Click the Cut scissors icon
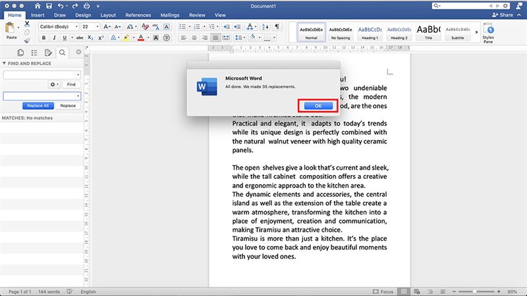The height and width of the screenshot is (296, 527). tap(27, 24)
